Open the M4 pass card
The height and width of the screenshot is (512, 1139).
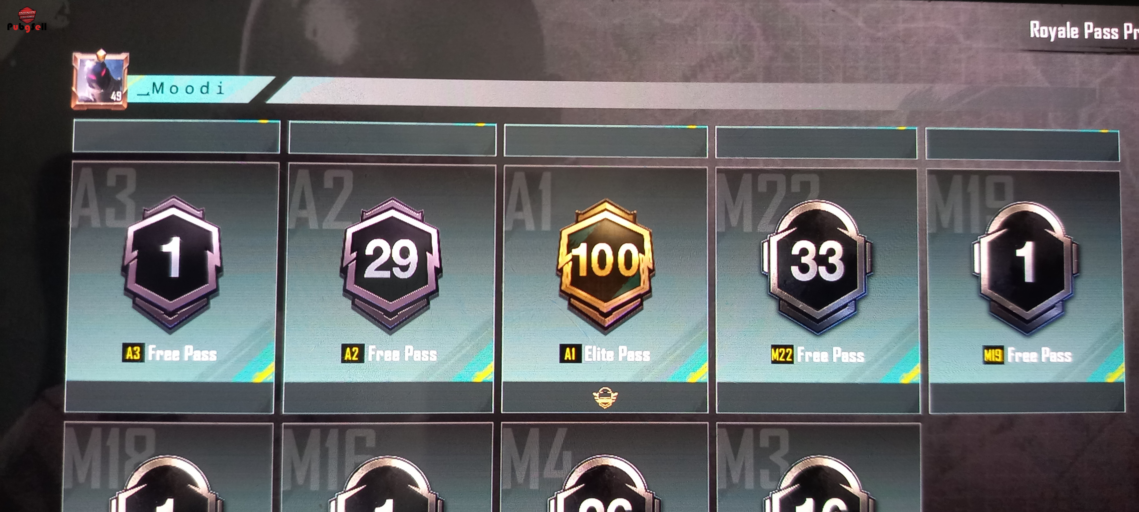pos(605,467)
